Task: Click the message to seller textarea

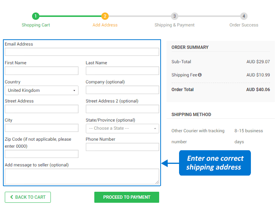Action: (82, 176)
